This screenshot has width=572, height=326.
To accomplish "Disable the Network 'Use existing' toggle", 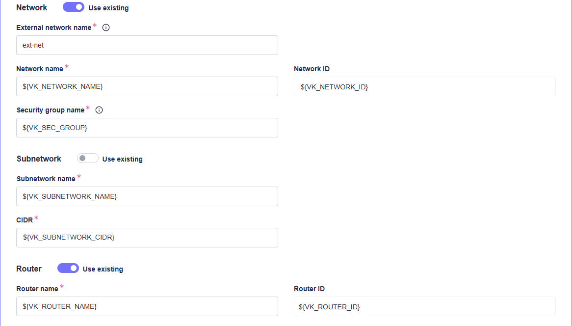I will 74,7.
